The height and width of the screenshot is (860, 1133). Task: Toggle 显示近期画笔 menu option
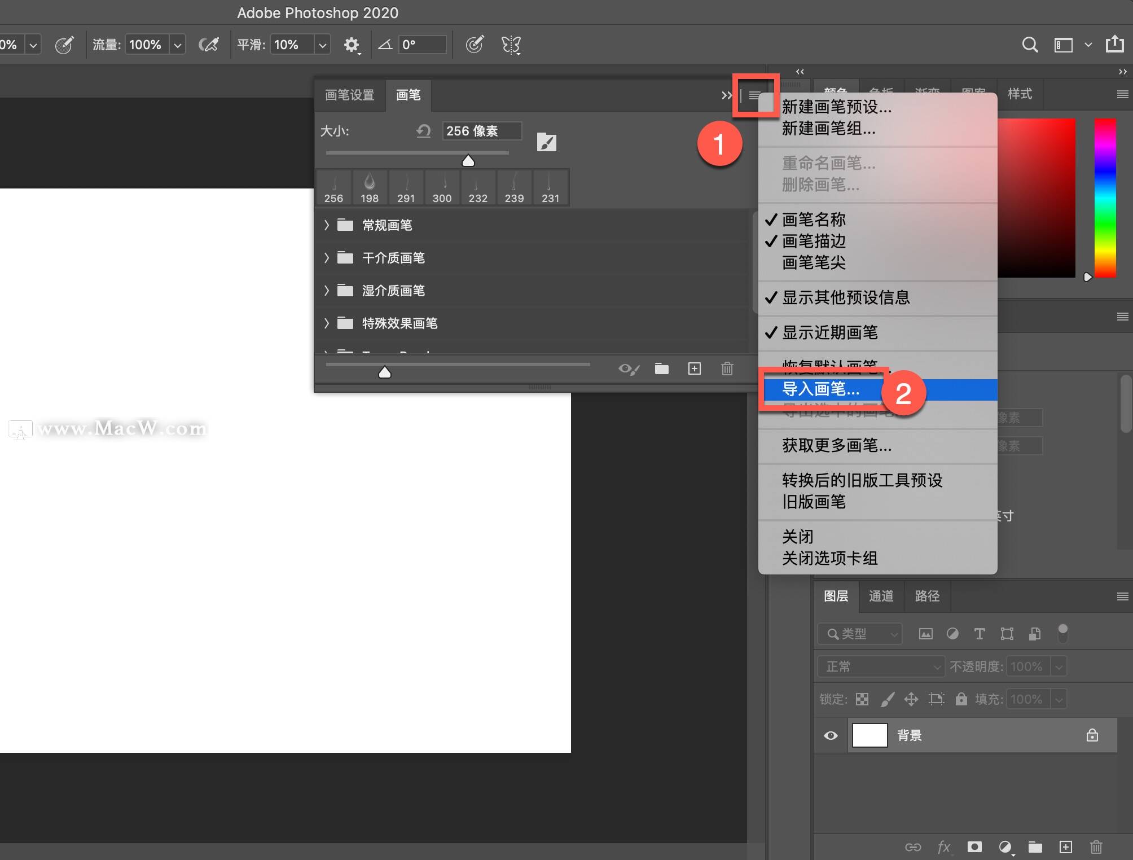click(x=829, y=332)
